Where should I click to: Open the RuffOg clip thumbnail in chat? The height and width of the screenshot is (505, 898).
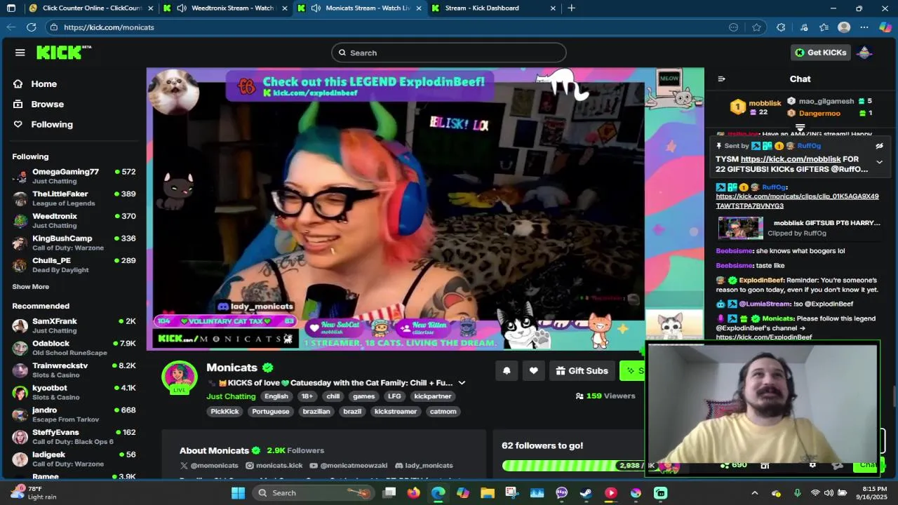[740, 229]
